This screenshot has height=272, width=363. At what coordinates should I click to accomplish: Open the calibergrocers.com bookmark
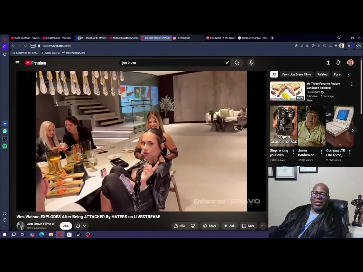tap(73, 53)
